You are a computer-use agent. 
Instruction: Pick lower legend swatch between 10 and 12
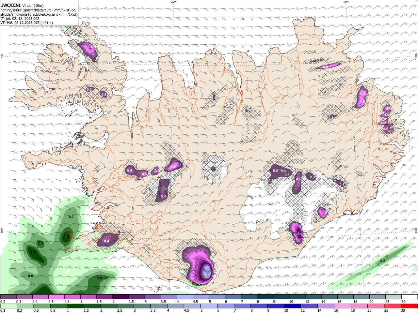[293, 306]
